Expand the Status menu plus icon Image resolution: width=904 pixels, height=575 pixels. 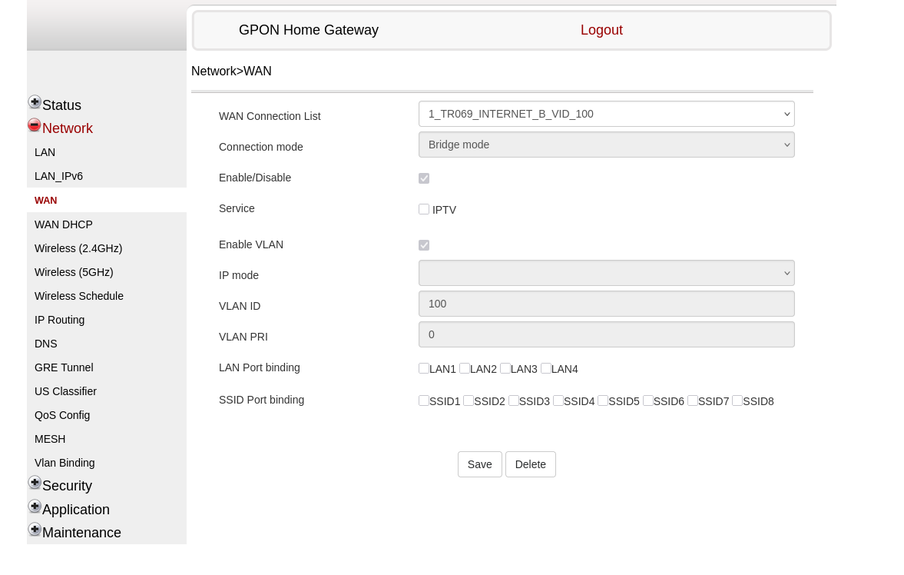click(x=35, y=102)
